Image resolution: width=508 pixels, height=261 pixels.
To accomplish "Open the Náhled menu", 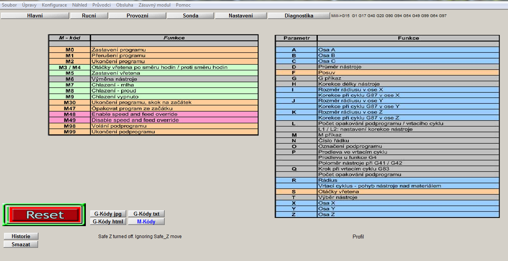I will tap(80, 5).
